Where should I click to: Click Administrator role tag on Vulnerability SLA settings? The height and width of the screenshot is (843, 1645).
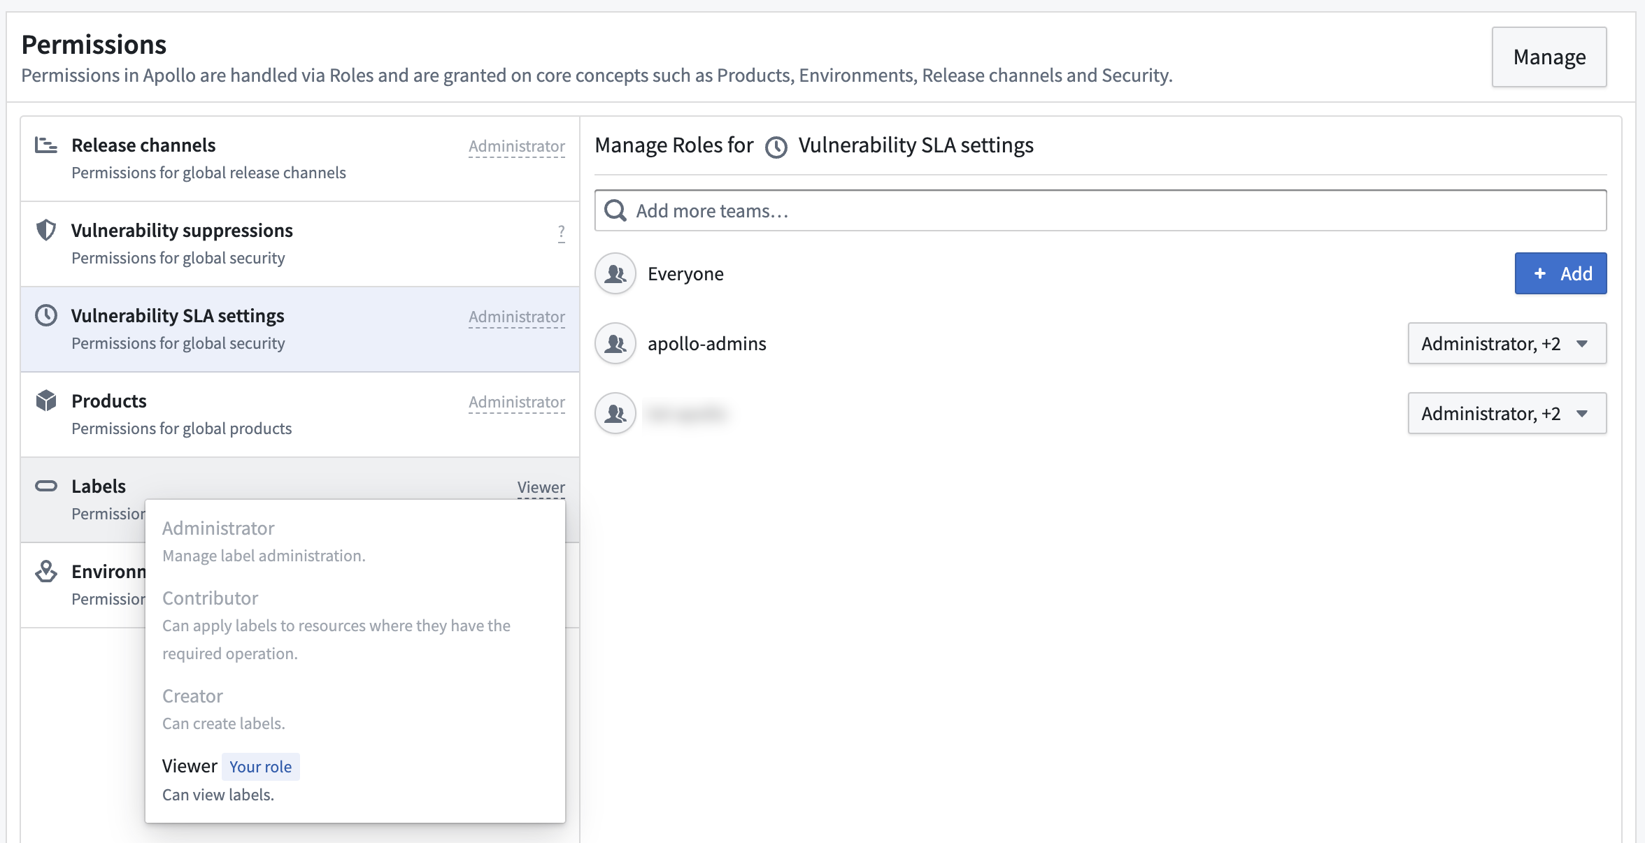click(517, 317)
